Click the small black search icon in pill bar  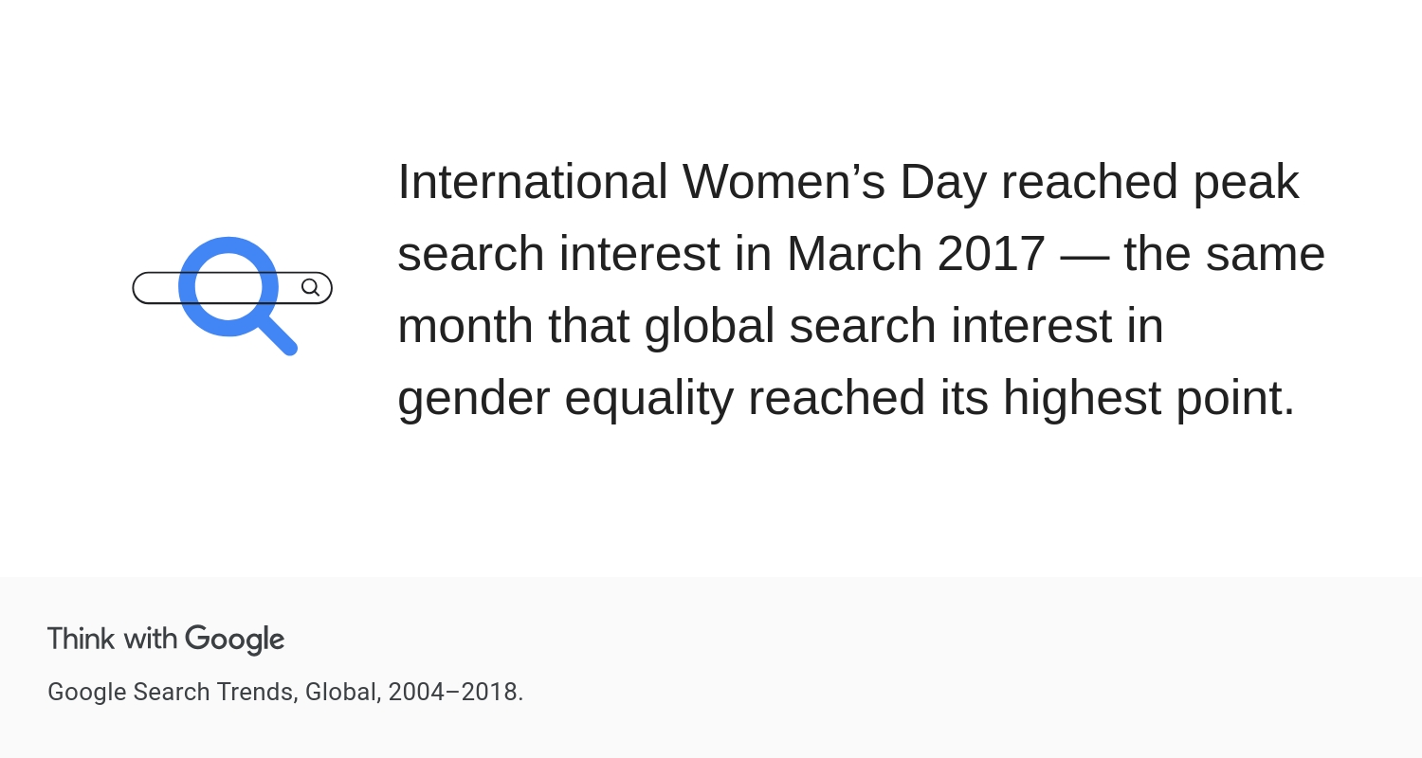point(310,287)
